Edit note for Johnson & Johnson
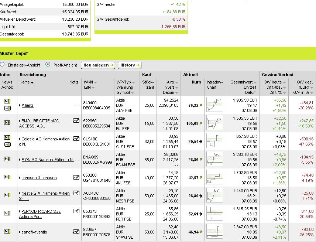 (76, 177)
